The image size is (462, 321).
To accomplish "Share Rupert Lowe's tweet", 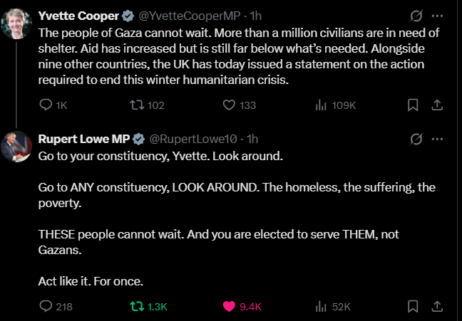I will tap(437, 307).
